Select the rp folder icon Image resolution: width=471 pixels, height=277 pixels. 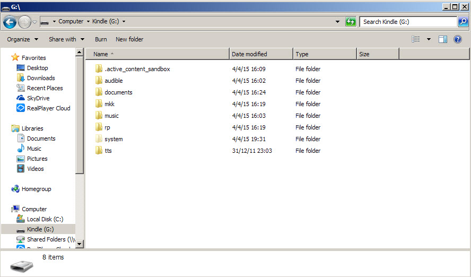(99, 127)
